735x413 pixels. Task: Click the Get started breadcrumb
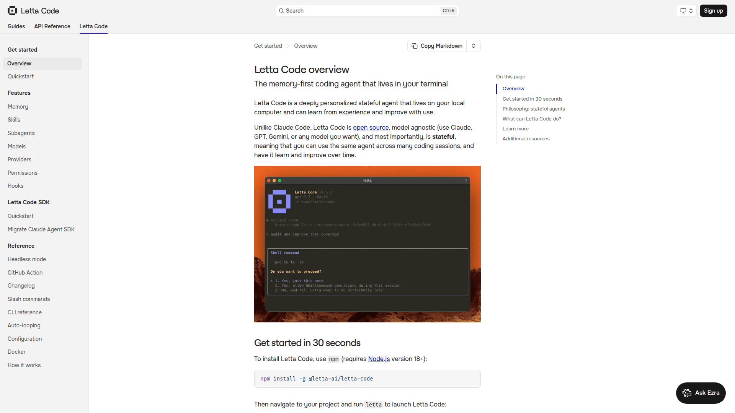tap(268, 46)
